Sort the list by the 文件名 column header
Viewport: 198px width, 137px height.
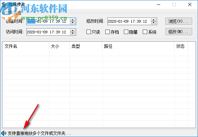(26, 46)
